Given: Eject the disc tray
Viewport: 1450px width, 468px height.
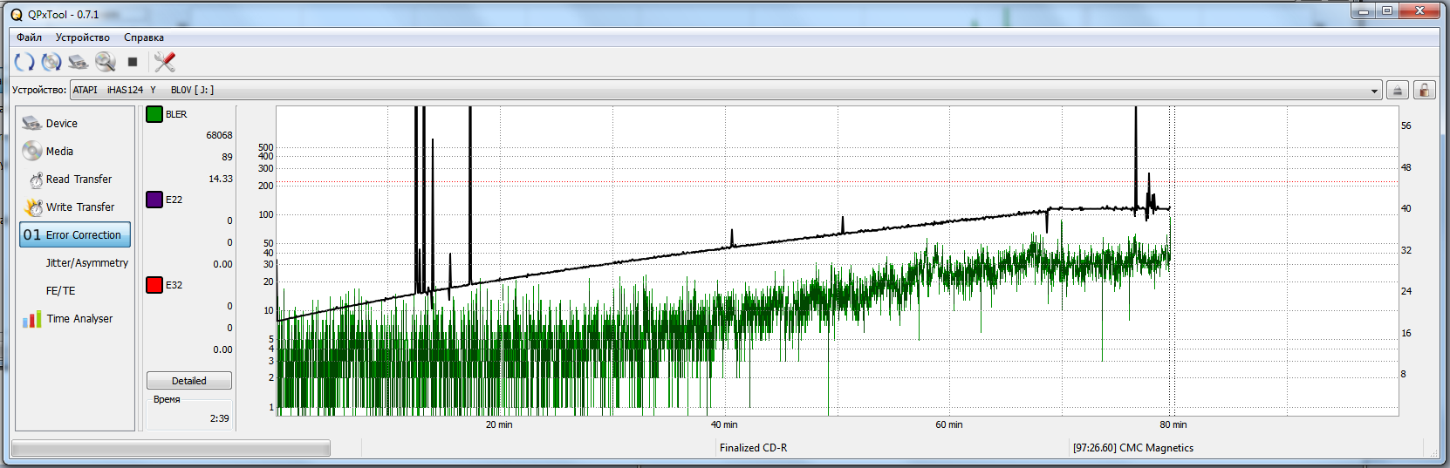Looking at the screenshot, I should pos(1398,91).
